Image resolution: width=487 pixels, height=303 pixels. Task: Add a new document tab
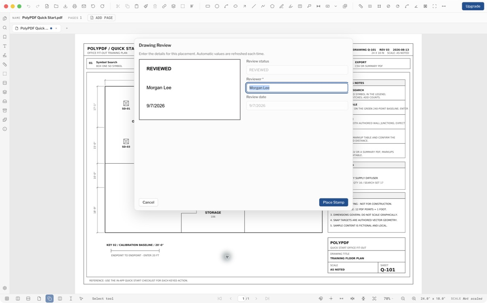tap(67, 28)
